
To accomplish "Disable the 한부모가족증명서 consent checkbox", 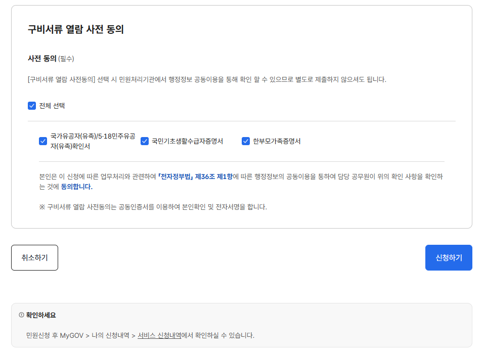I will pos(245,140).
